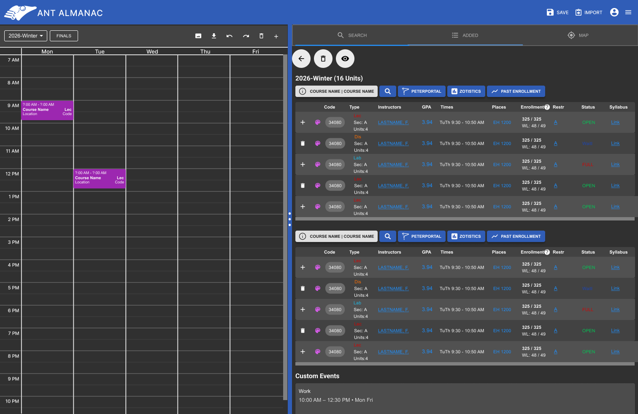The image size is (638, 414).
Task: Click restriction A in Lab row, first course section
Action: point(556,164)
